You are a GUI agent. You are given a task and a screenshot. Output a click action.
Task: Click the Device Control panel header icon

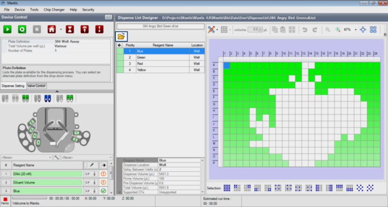(x=108, y=17)
